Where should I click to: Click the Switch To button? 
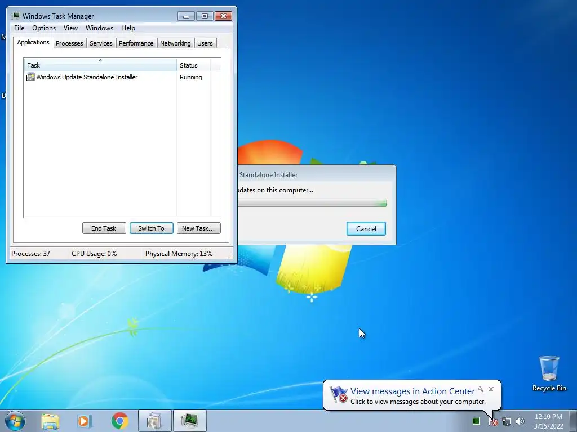pyautogui.click(x=151, y=228)
